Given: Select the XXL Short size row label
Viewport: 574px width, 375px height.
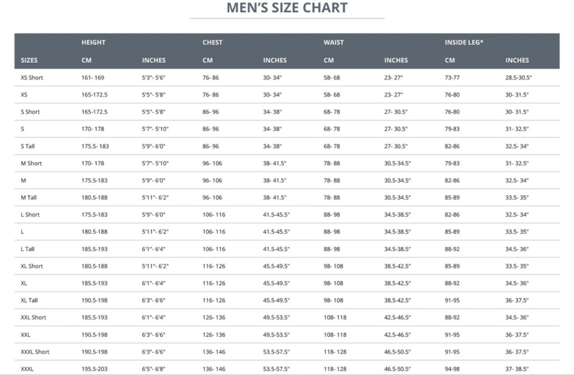Looking at the screenshot, I should [x=33, y=317].
